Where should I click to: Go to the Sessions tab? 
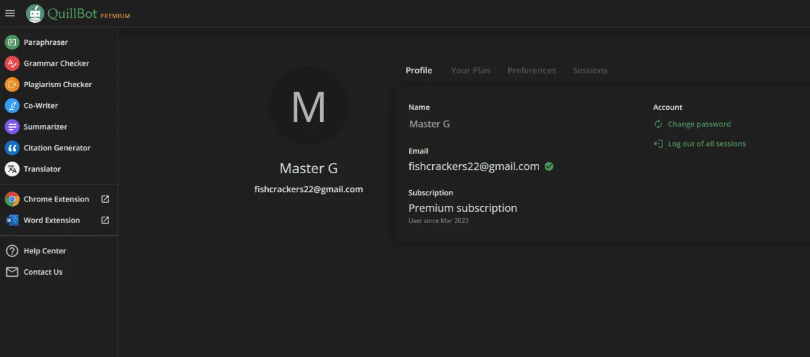(590, 70)
